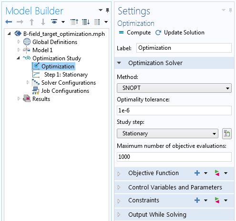
Task: Click the Go to Source button beside Study step
Action: (x=227, y=133)
